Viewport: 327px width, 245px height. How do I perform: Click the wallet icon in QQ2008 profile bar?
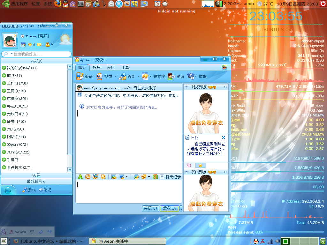click(x=48, y=45)
